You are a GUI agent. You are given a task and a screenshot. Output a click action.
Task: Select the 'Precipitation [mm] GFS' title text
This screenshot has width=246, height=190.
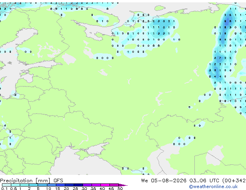31,181
